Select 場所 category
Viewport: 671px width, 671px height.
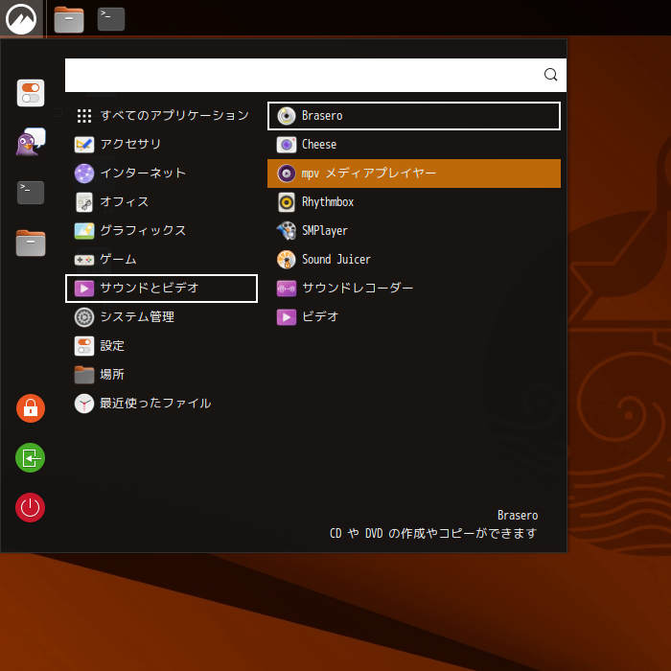161,375
